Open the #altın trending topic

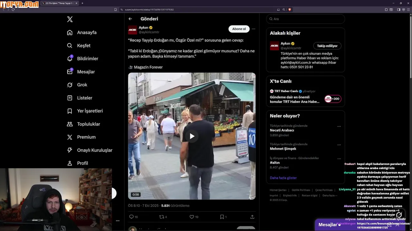[275, 163]
